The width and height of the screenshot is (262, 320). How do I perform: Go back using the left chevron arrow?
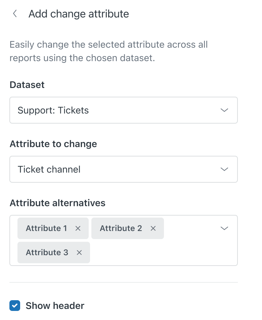coord(15,14)
